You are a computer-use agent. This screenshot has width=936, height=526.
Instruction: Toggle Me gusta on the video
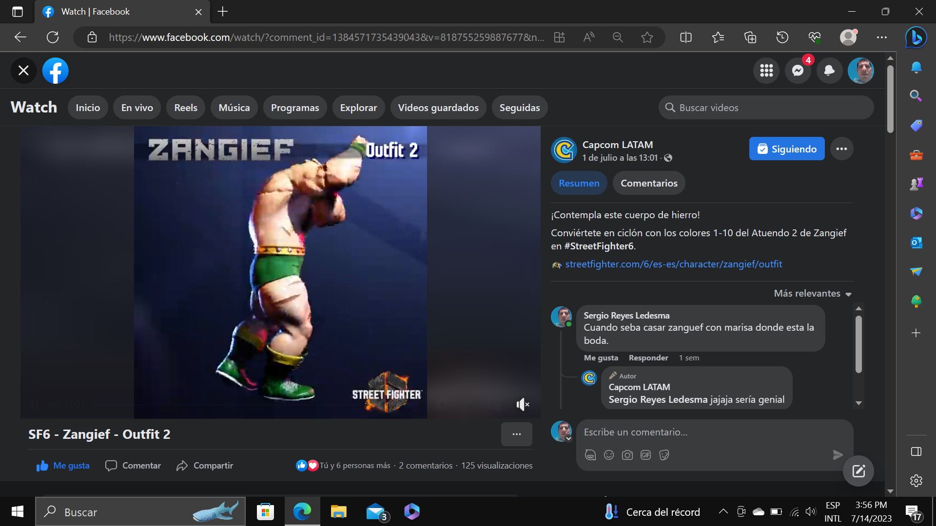pyautogui.click(x=63, y=466)
